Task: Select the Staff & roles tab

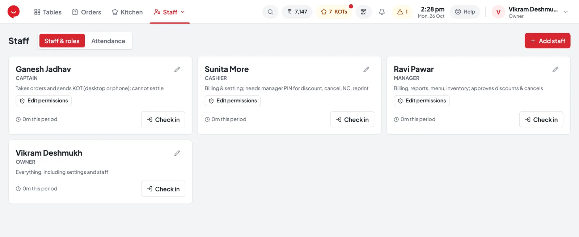Action: pos(62,41)
